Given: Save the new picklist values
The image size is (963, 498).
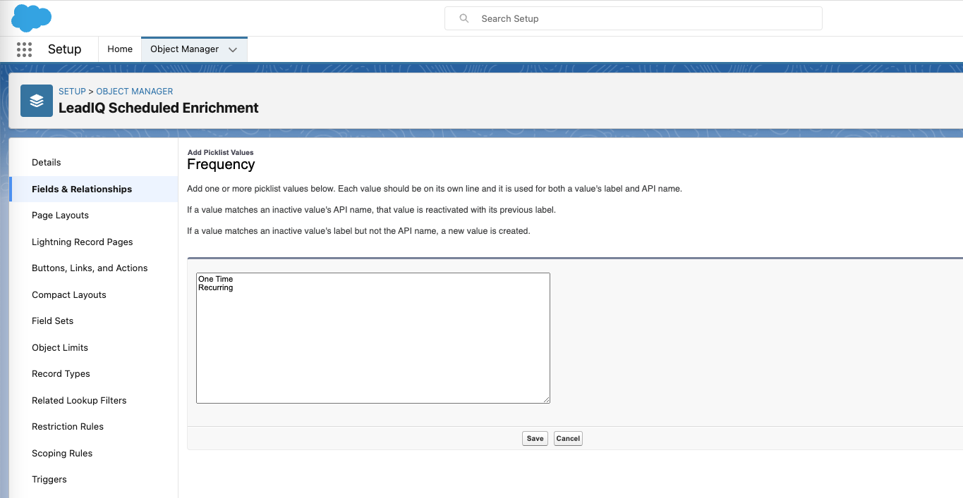Looking at the screenshot, I should pos(535,438).
